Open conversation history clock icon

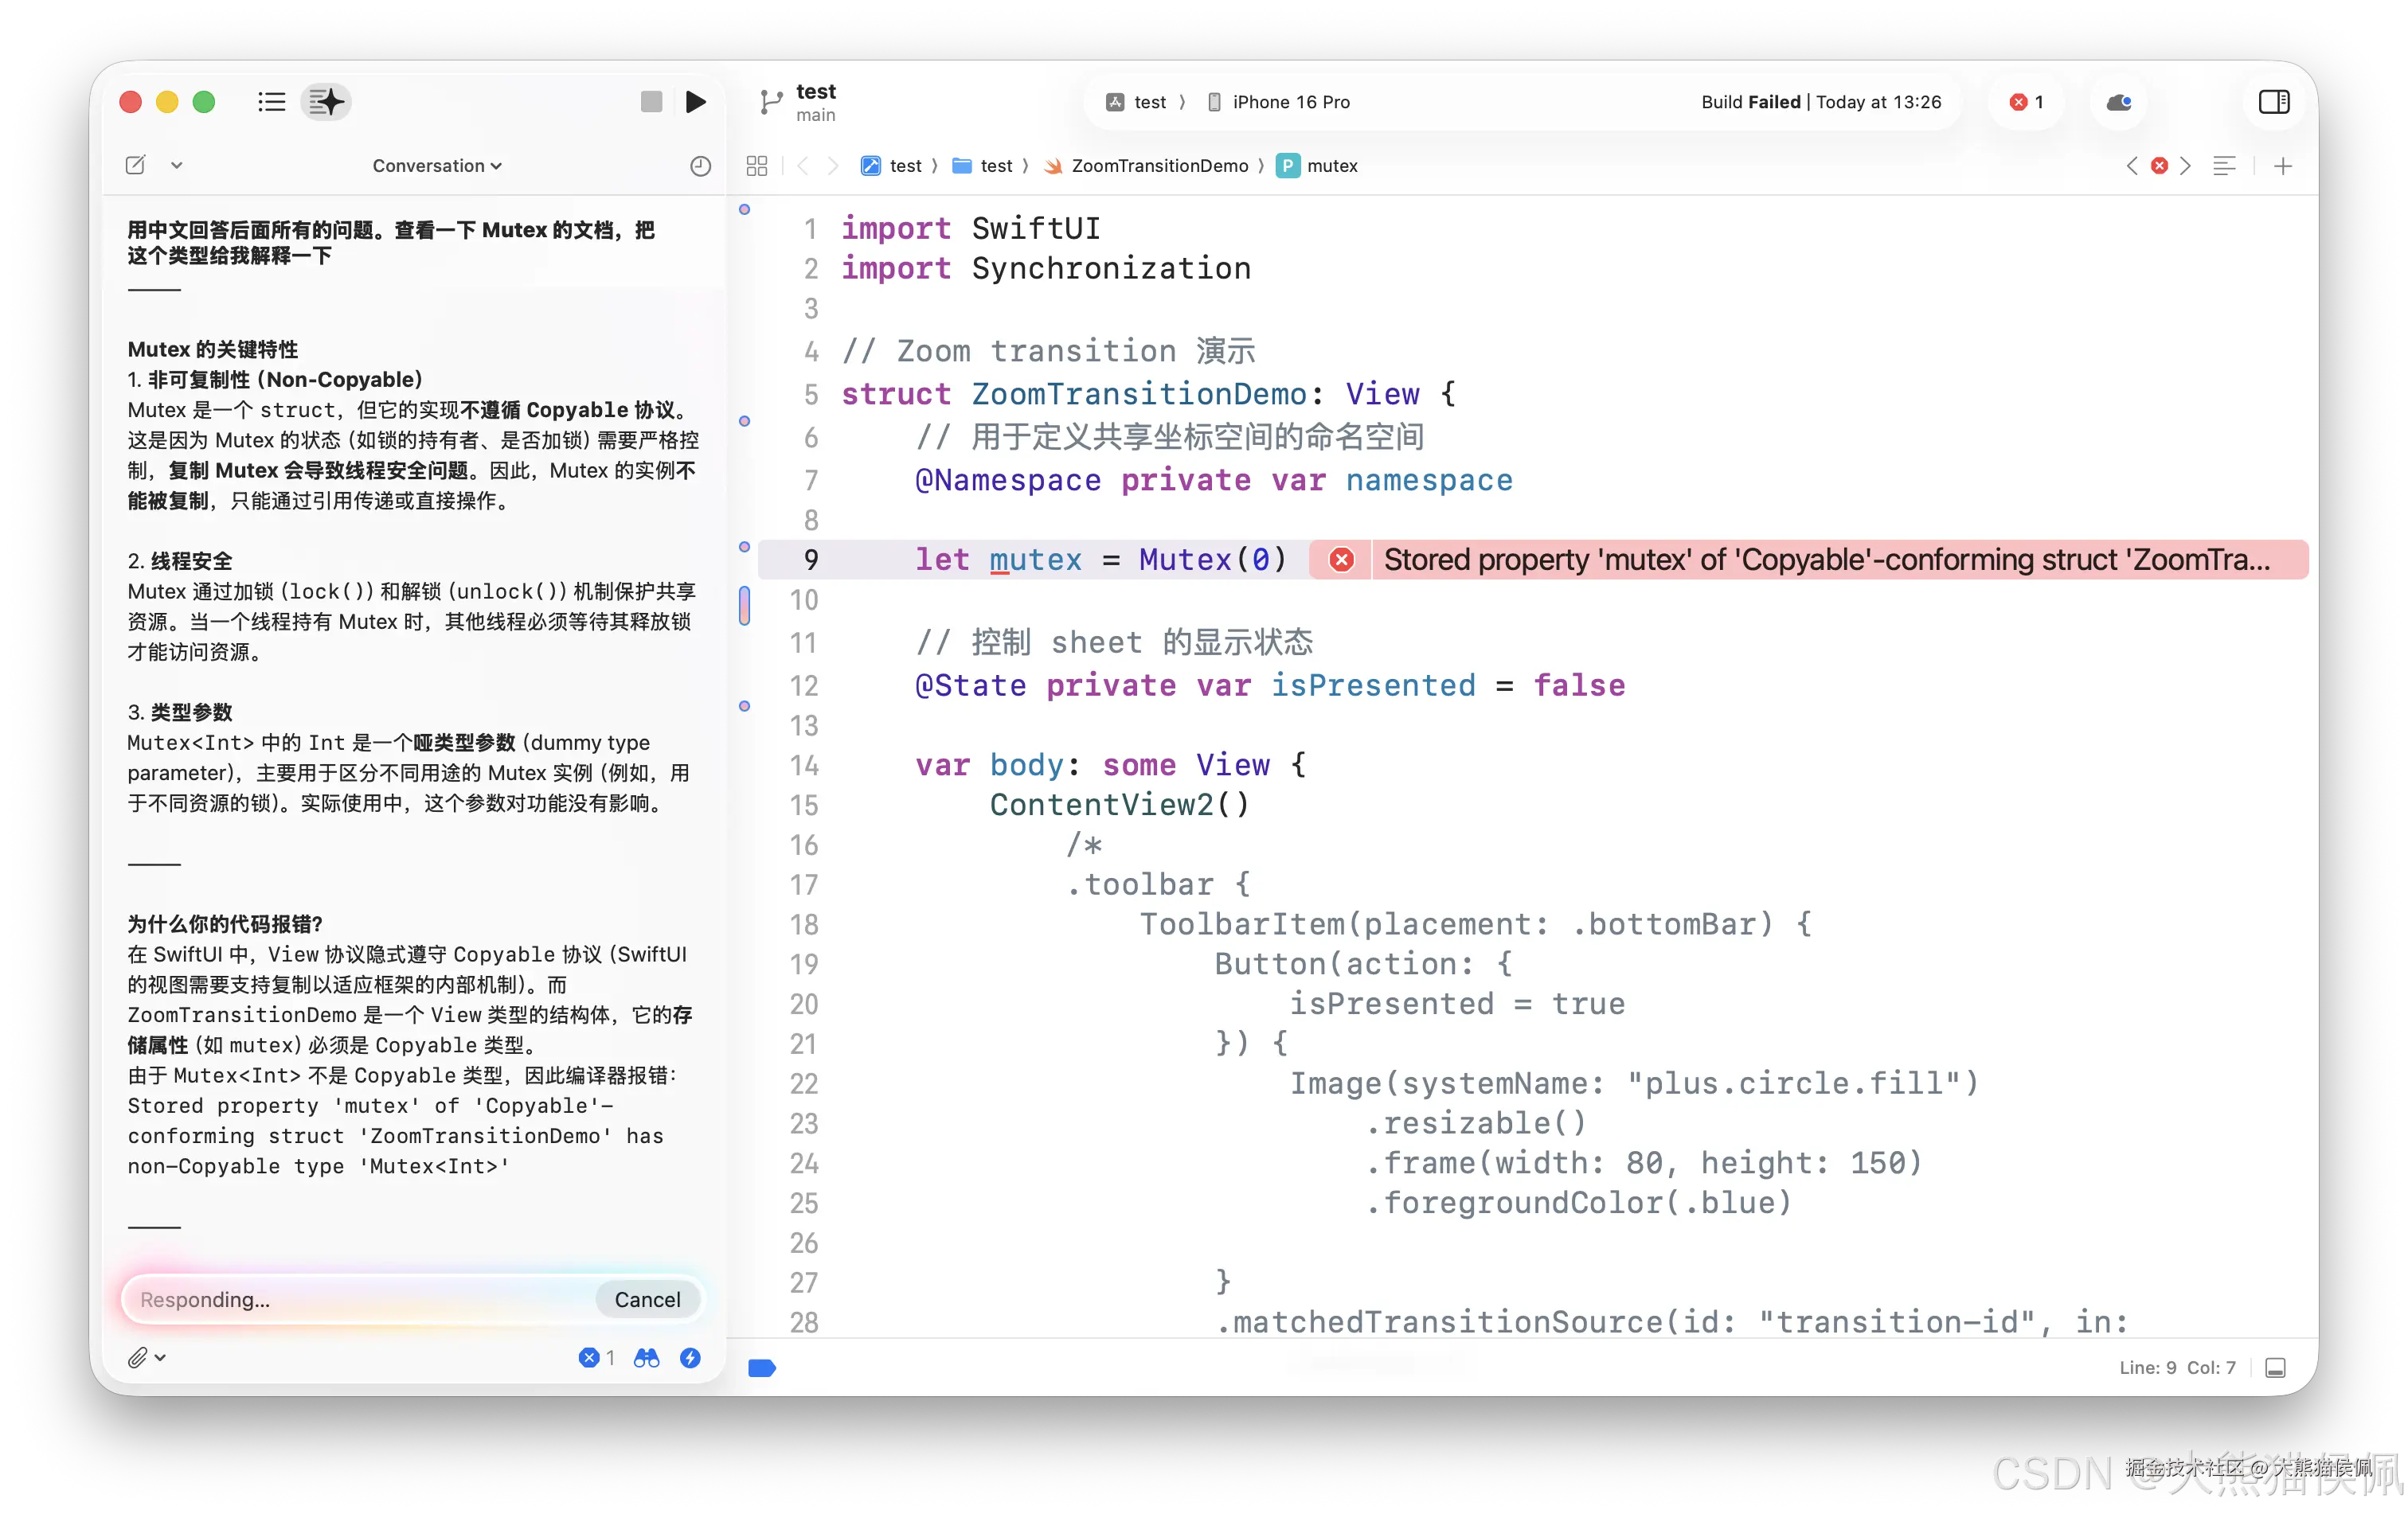[700, 166]
